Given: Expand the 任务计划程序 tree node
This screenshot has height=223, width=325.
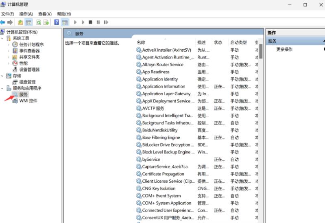Looking at the screenshot, I should 9,44.
